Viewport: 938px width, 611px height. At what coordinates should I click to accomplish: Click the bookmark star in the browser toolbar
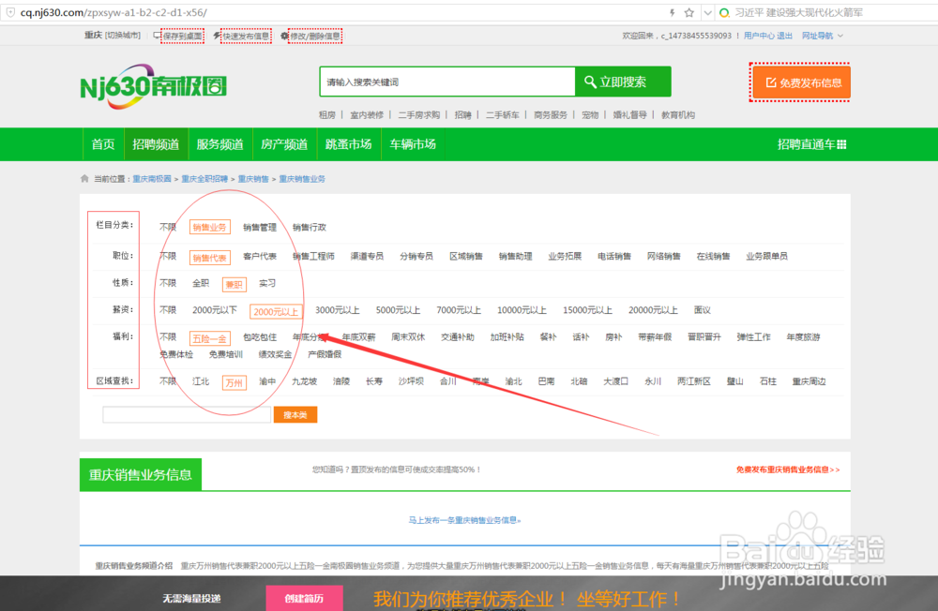[689, 10]
